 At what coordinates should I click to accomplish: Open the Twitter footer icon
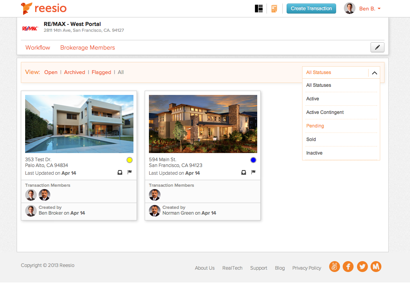click(362, 267)
